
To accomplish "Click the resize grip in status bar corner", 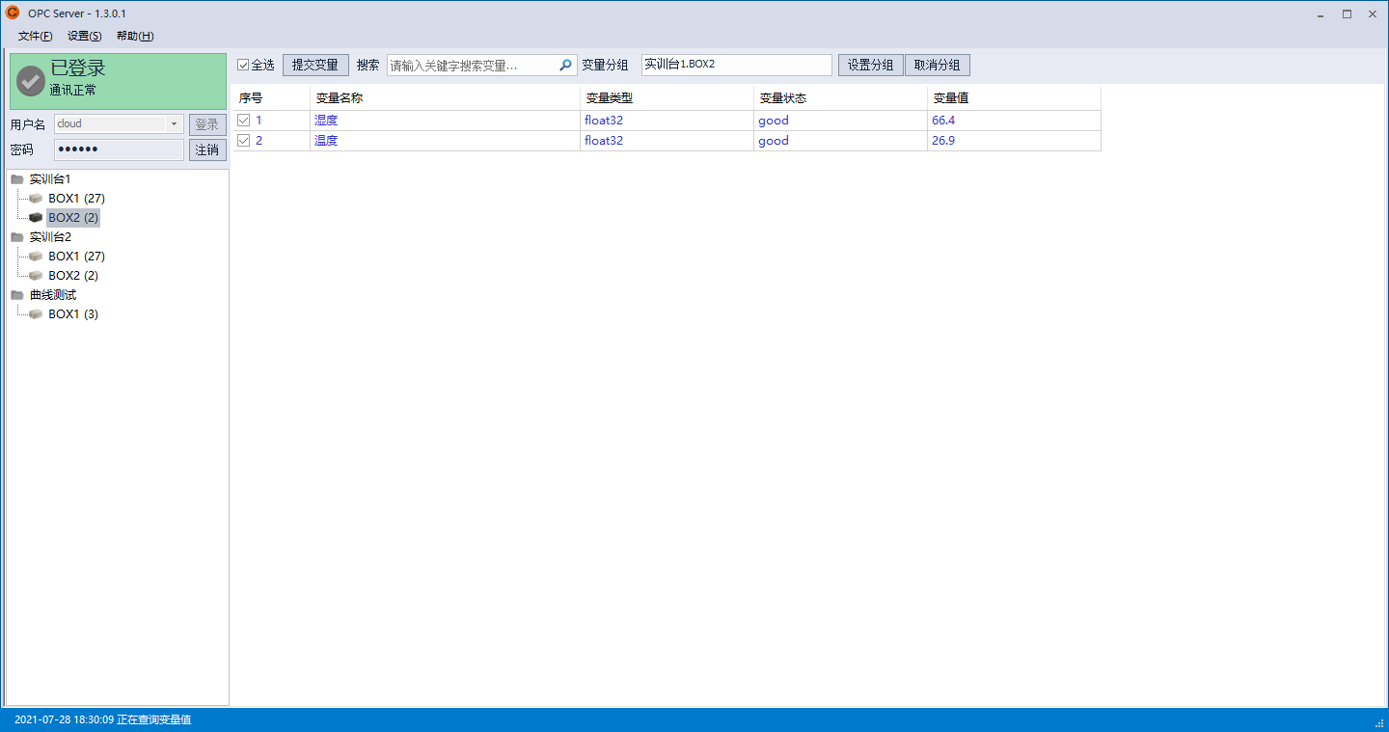I will click(1379, 722).
